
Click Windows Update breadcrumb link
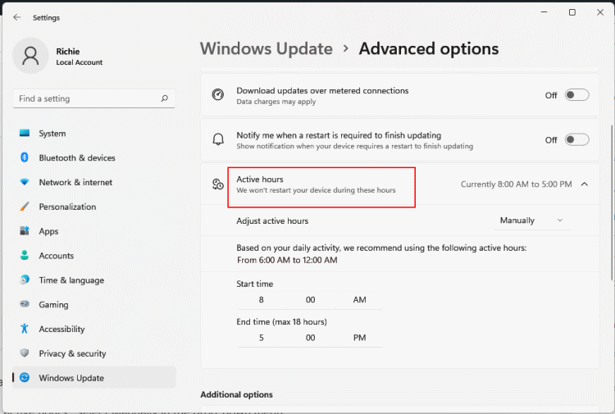coord(266,48)
